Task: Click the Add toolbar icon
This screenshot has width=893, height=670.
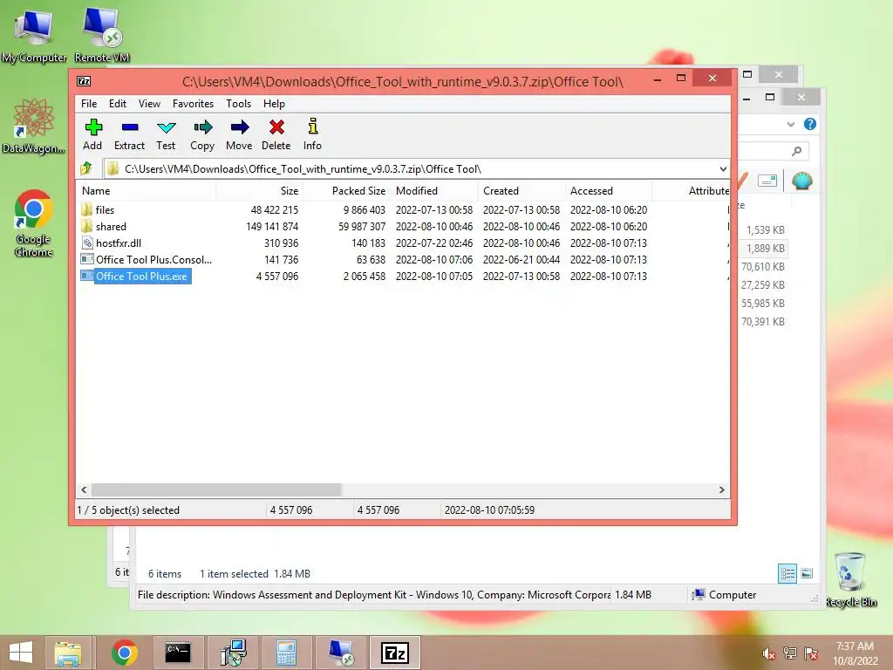Action: click(92, 135)
